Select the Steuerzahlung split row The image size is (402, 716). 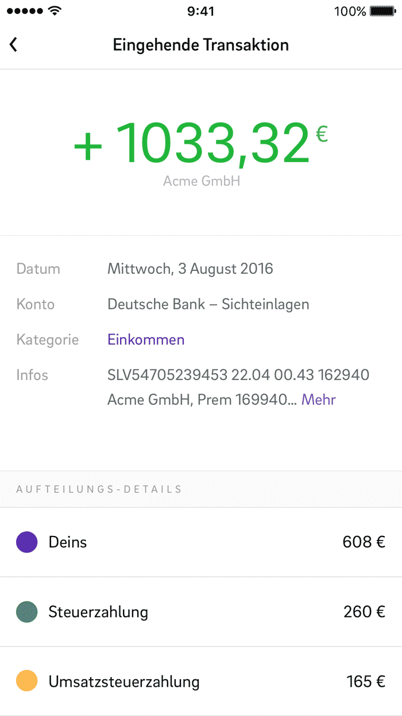click(x=201, y=611)
